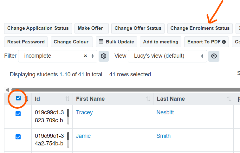The image size is (240, 153).
Task: Sort Last Name column via arrows icon
Action: tap(229, 99)
